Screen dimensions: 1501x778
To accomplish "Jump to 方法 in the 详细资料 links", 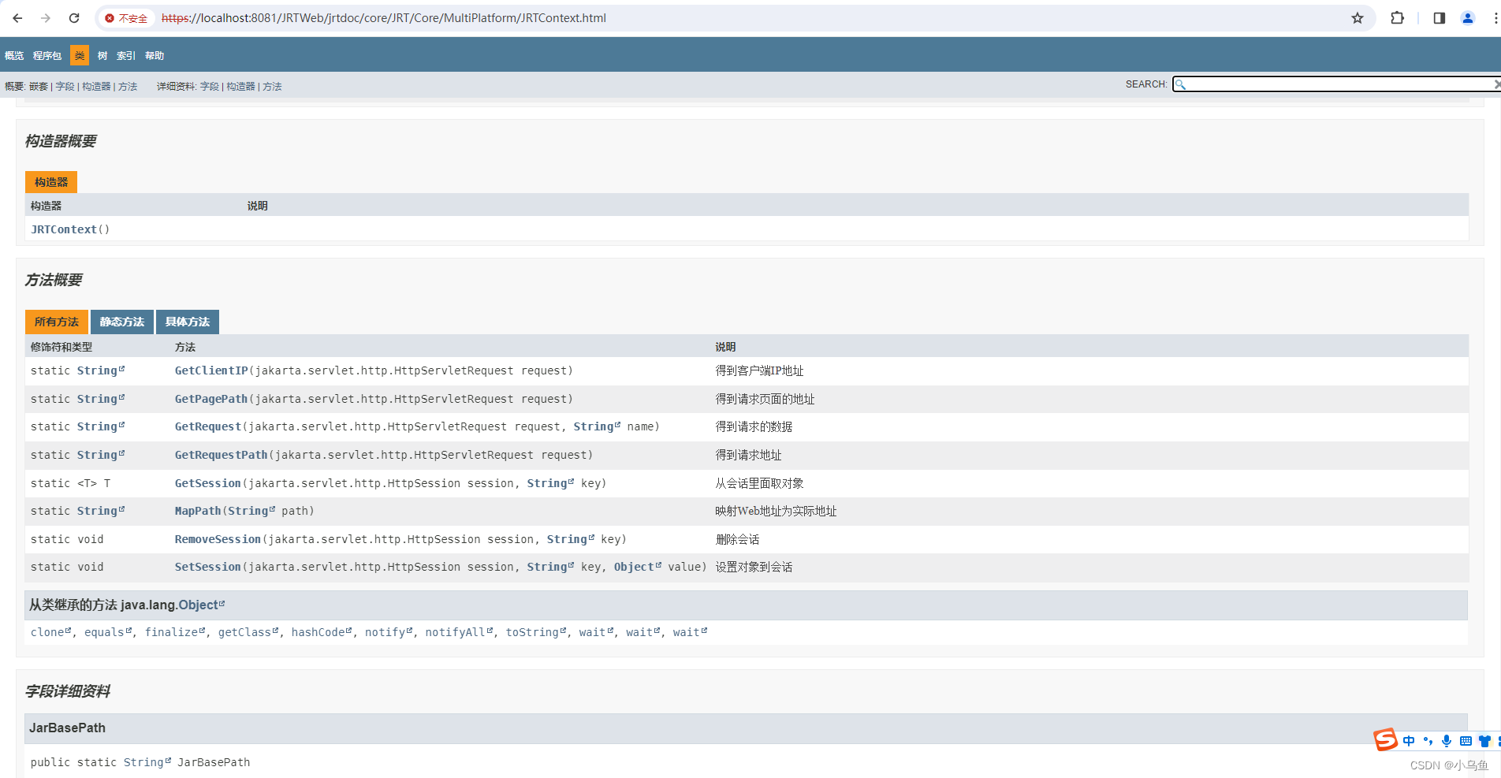I will pyautogui.click(x=272, y=87).
